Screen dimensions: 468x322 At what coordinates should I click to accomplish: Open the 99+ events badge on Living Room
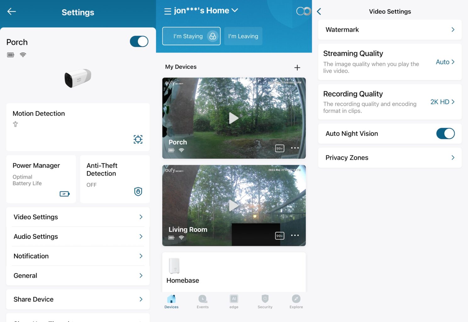coord(280,236)
